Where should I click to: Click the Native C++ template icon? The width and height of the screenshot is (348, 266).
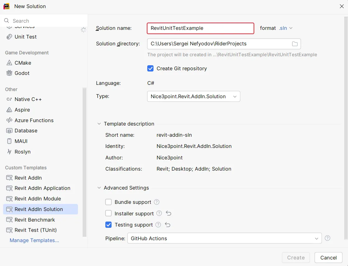tap(9, 99)
